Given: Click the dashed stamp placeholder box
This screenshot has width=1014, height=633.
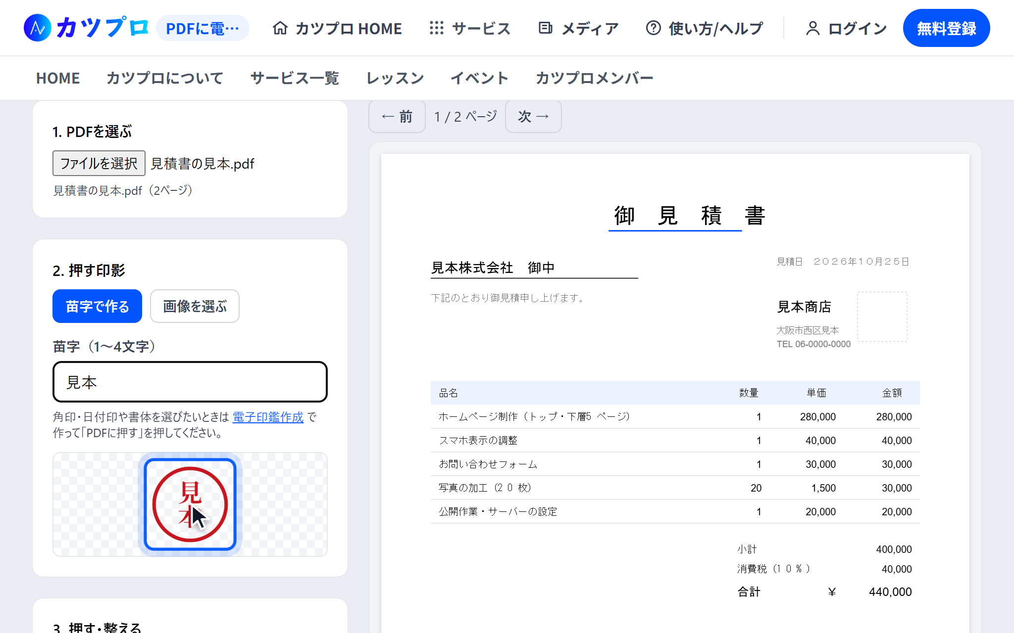Looking at the screenshot, I should (882, 316).
